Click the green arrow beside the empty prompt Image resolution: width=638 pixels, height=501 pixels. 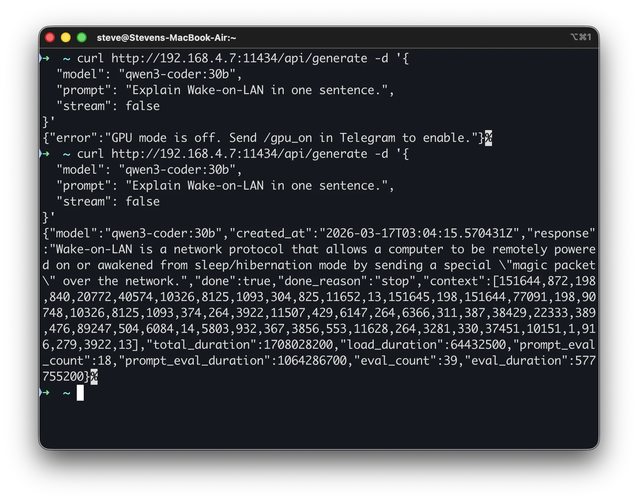[x=45, y=393]
